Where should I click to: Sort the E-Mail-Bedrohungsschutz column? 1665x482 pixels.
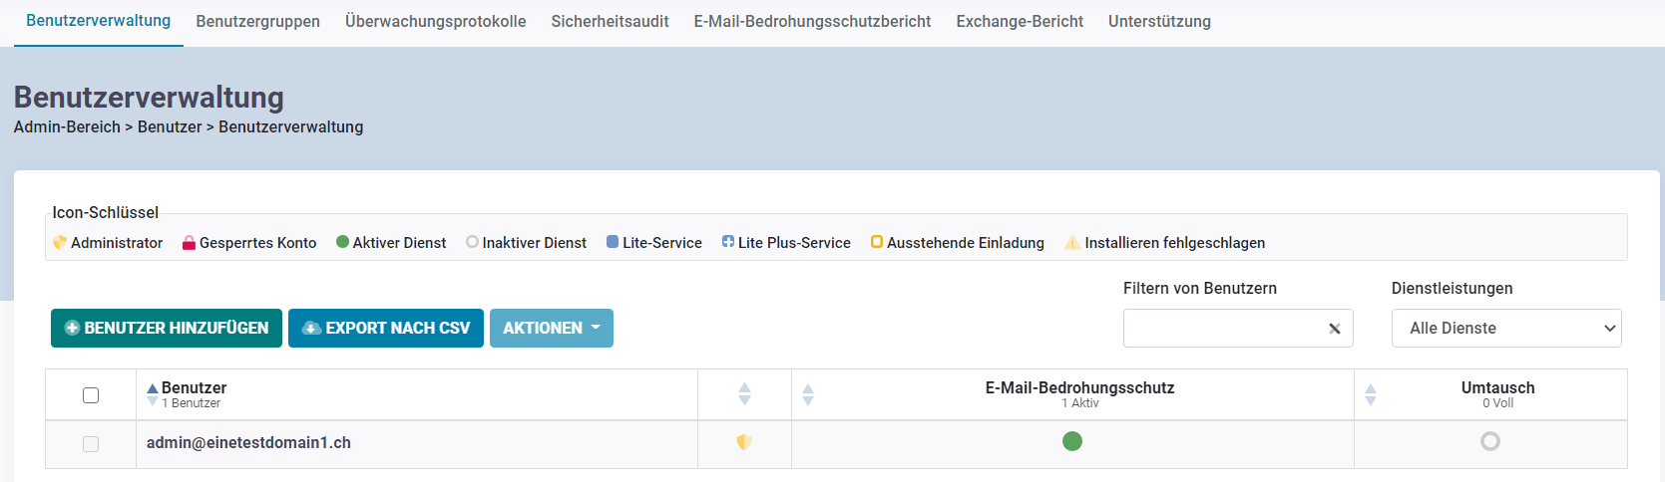coord(808,394)
